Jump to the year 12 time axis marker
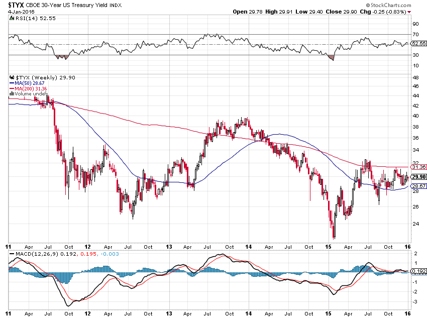 88,247
